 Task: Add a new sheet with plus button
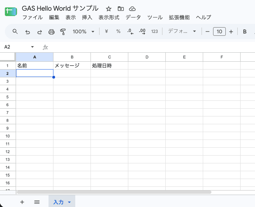22,202
